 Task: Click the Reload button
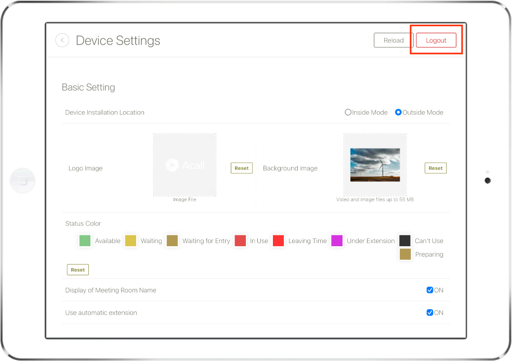pos(393,40)
